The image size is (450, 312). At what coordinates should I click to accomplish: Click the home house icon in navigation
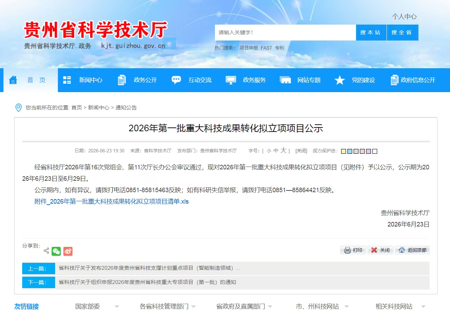(13, 80)
